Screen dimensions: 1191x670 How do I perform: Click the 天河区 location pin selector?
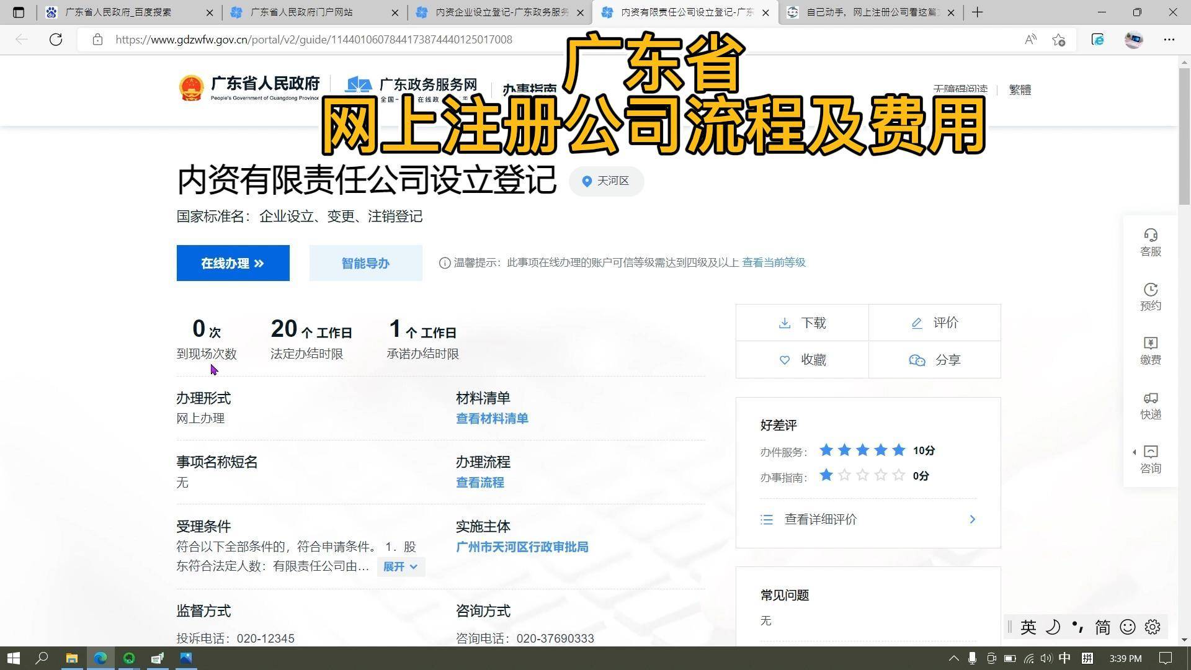tap(606, 181)
